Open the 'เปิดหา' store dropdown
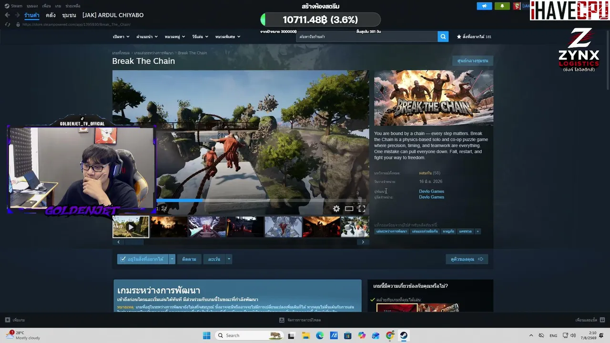The height and width of the screenshot is (343, 610). tap(120, 37)
